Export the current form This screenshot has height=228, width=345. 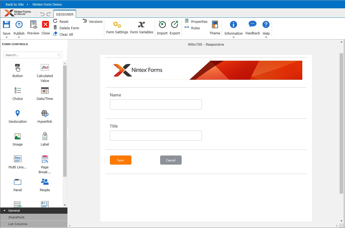[175, 27]
